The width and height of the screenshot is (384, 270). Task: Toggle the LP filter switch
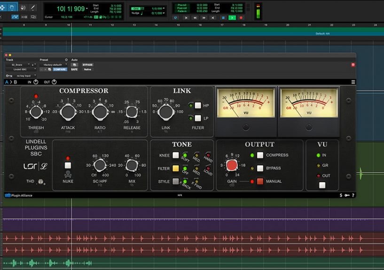click(198, 119)
